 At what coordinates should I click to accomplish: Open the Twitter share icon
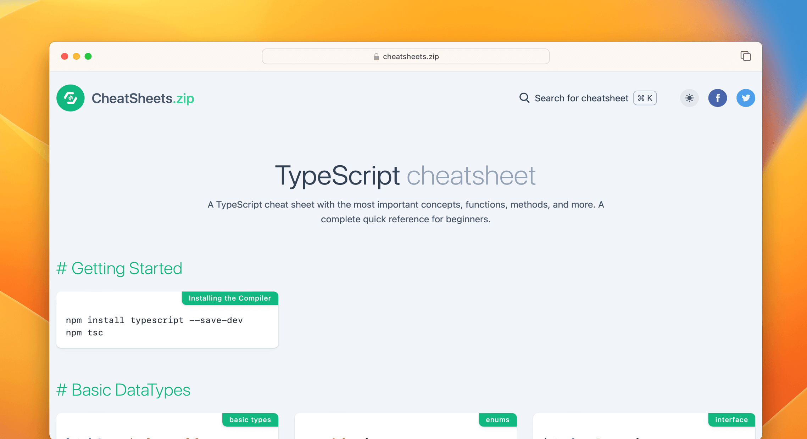point(746,98)
